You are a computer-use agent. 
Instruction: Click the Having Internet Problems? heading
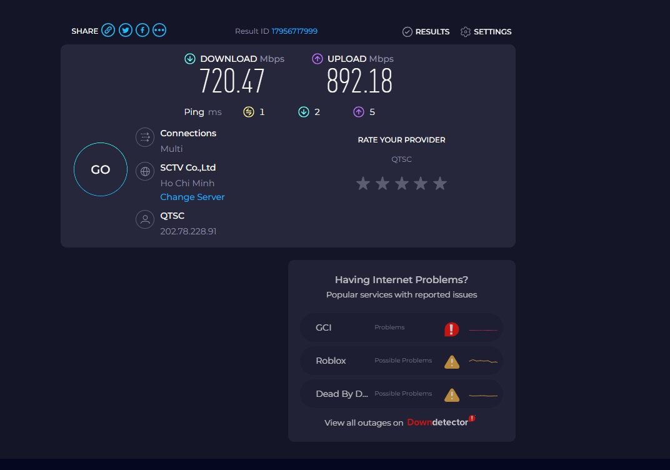401,279
